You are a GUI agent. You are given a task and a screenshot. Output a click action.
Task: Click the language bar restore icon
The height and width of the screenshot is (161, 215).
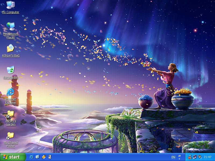[x=180, y=156]
